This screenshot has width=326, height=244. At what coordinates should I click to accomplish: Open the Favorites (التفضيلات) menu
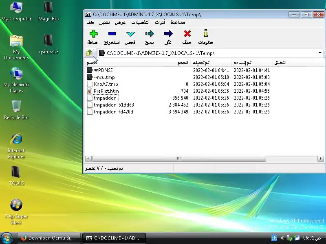point(140,22)
